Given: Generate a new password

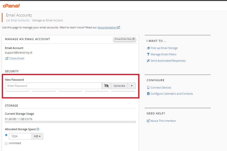Looking at the screenshot, I should (119, 86).
